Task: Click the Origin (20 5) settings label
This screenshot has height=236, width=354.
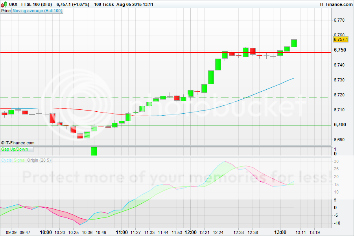Action: pos(39,160)
